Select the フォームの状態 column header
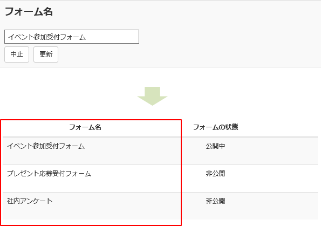 (x=216, y=127)
